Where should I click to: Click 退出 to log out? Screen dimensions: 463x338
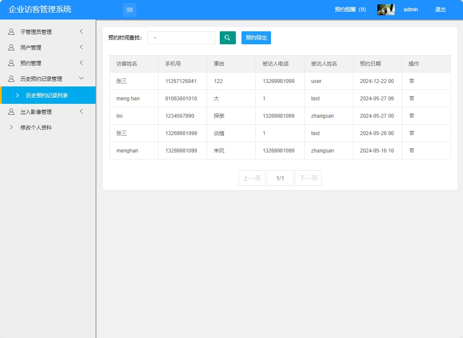point(440,10)
